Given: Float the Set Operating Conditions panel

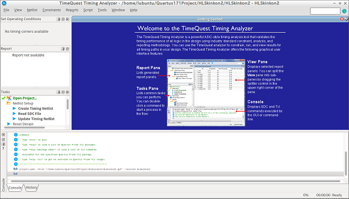Looking at the screenshot, I should click(x=63, y=19).
